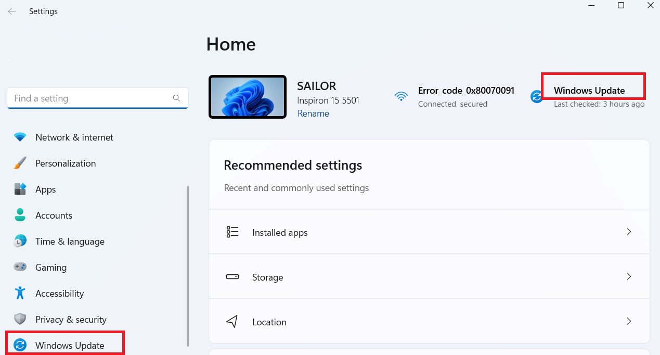Click the desktop wallpaper thumbnail
The height and width of the screenshot is (355, 660).
click(248, 97)
